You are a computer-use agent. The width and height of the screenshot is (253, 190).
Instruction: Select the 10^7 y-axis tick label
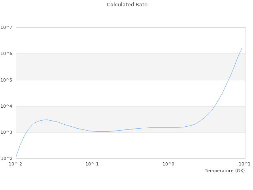coord(6,27)
